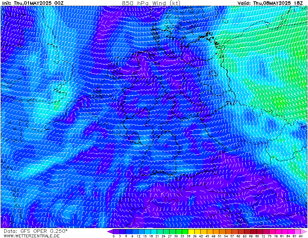This screenshot has height=238, width=308.
Task: Click the legend value '45'
Action: [207, 236]
